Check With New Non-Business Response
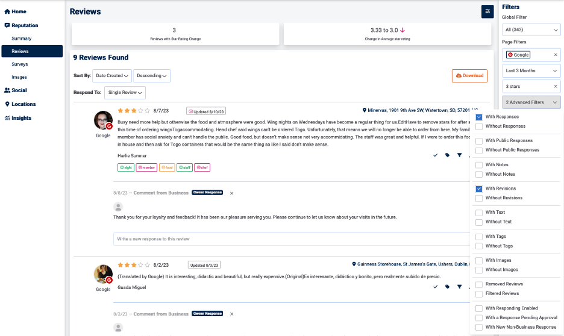Screen dimensions: 564x336 click(x=479, y=328)
